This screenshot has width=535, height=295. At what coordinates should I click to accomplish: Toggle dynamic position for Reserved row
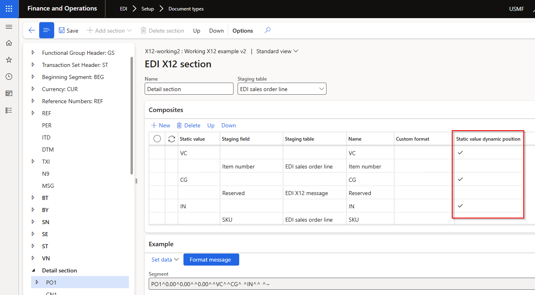pos(488,193)
